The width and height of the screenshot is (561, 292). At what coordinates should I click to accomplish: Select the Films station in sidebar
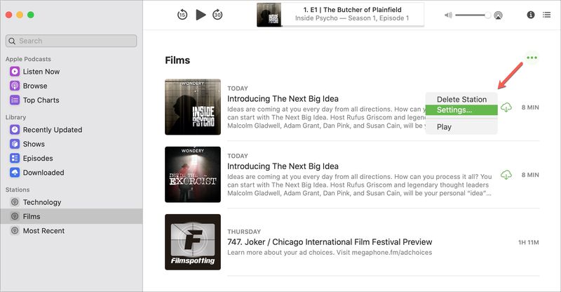(x=72, y=216)
